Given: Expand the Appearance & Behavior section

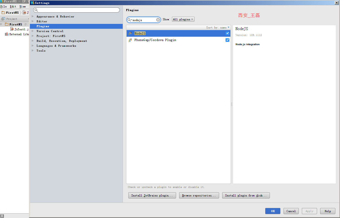Looking at the screenshot, I should coord(32,16).
